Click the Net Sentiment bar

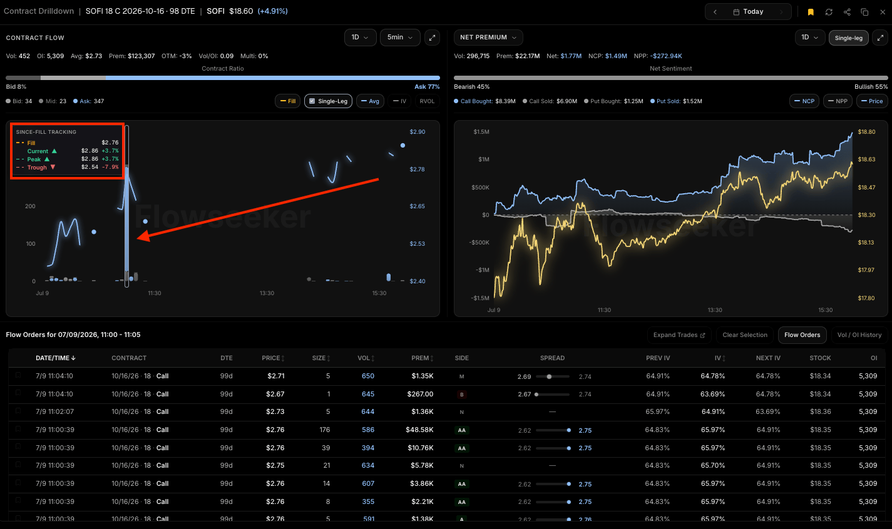click(671, 78)
